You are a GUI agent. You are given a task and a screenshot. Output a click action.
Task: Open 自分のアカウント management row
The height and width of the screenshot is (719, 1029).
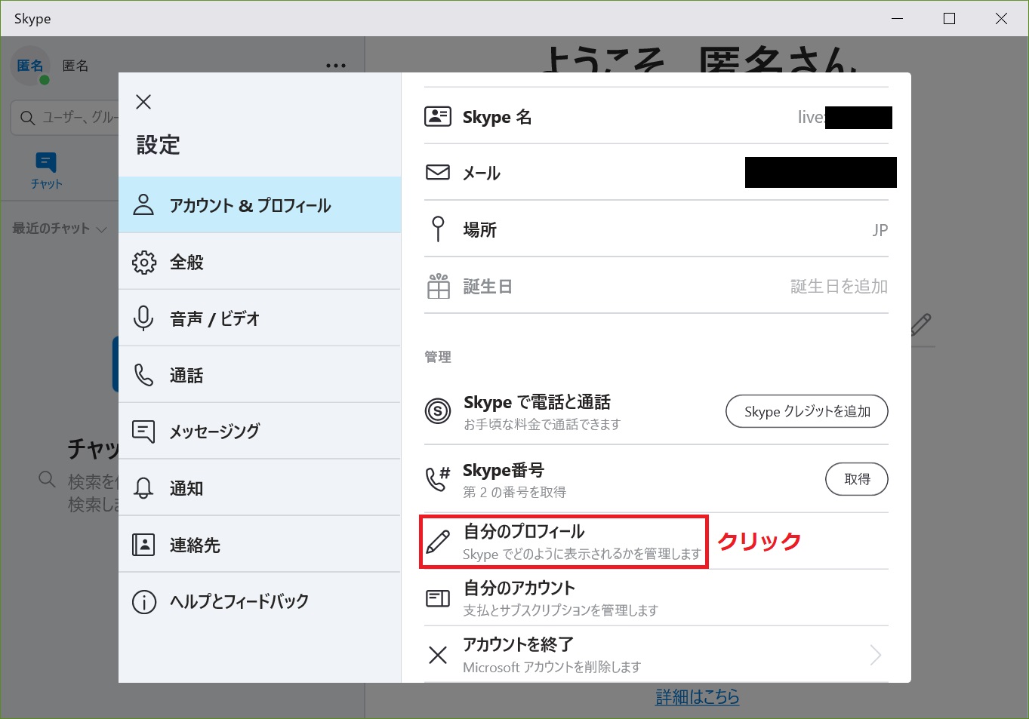[656, 598]
